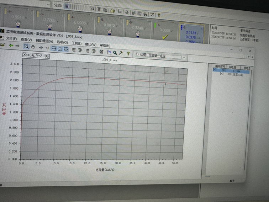
Task: Expand the 0001 倍率充电 step row
Action: click(222, 75)
